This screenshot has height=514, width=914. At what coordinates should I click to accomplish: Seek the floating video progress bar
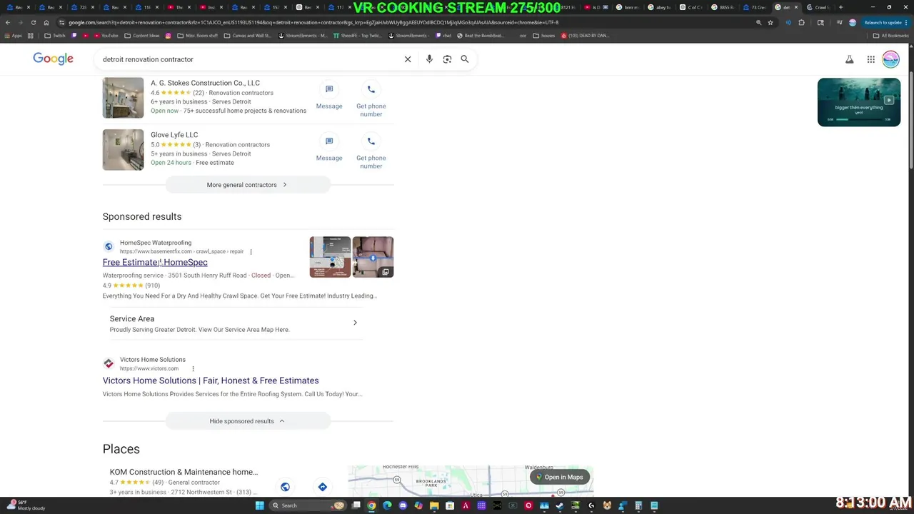pyautogui.click(x=859, y=119)
